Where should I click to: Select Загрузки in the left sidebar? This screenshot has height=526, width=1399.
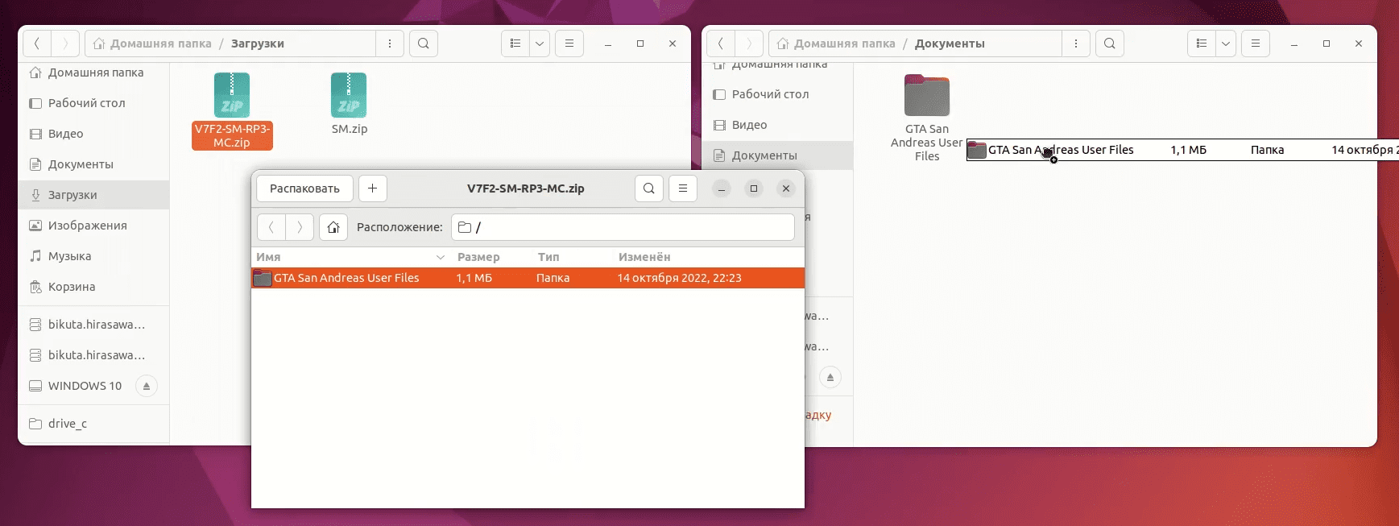(93, 195)
